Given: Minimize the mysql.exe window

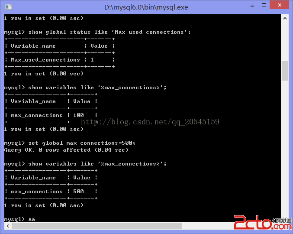Looking at the screenshot, I should click(252, 6).
